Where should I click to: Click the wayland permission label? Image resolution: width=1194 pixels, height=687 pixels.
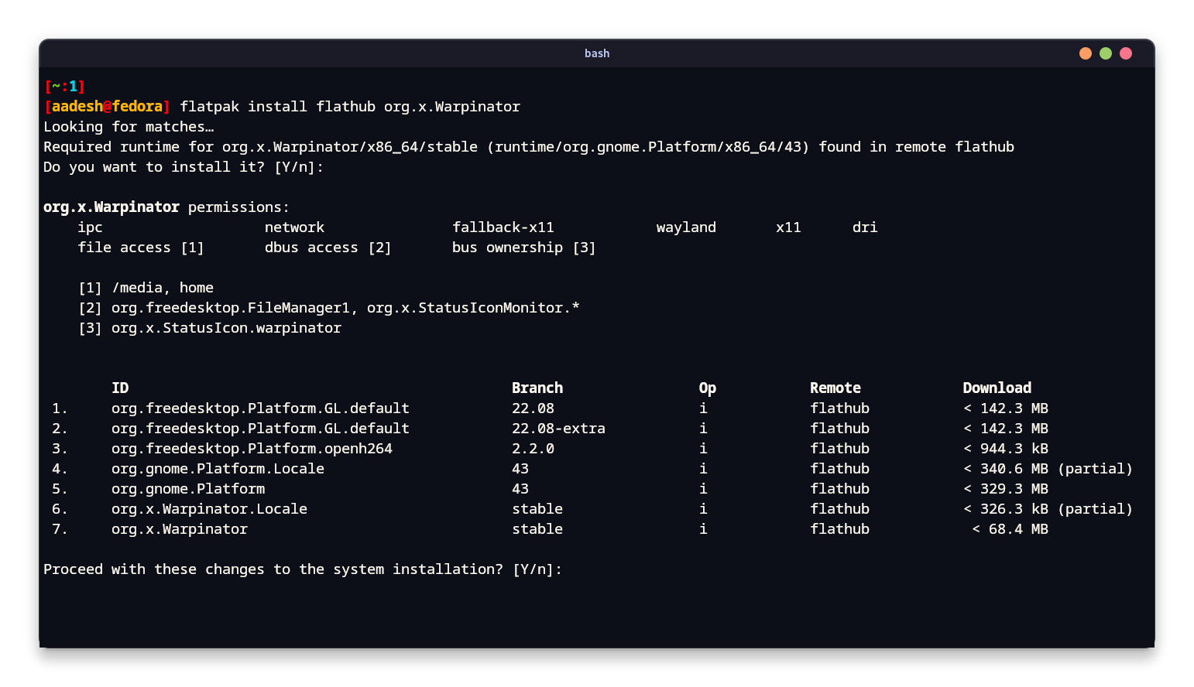[685, 227]
